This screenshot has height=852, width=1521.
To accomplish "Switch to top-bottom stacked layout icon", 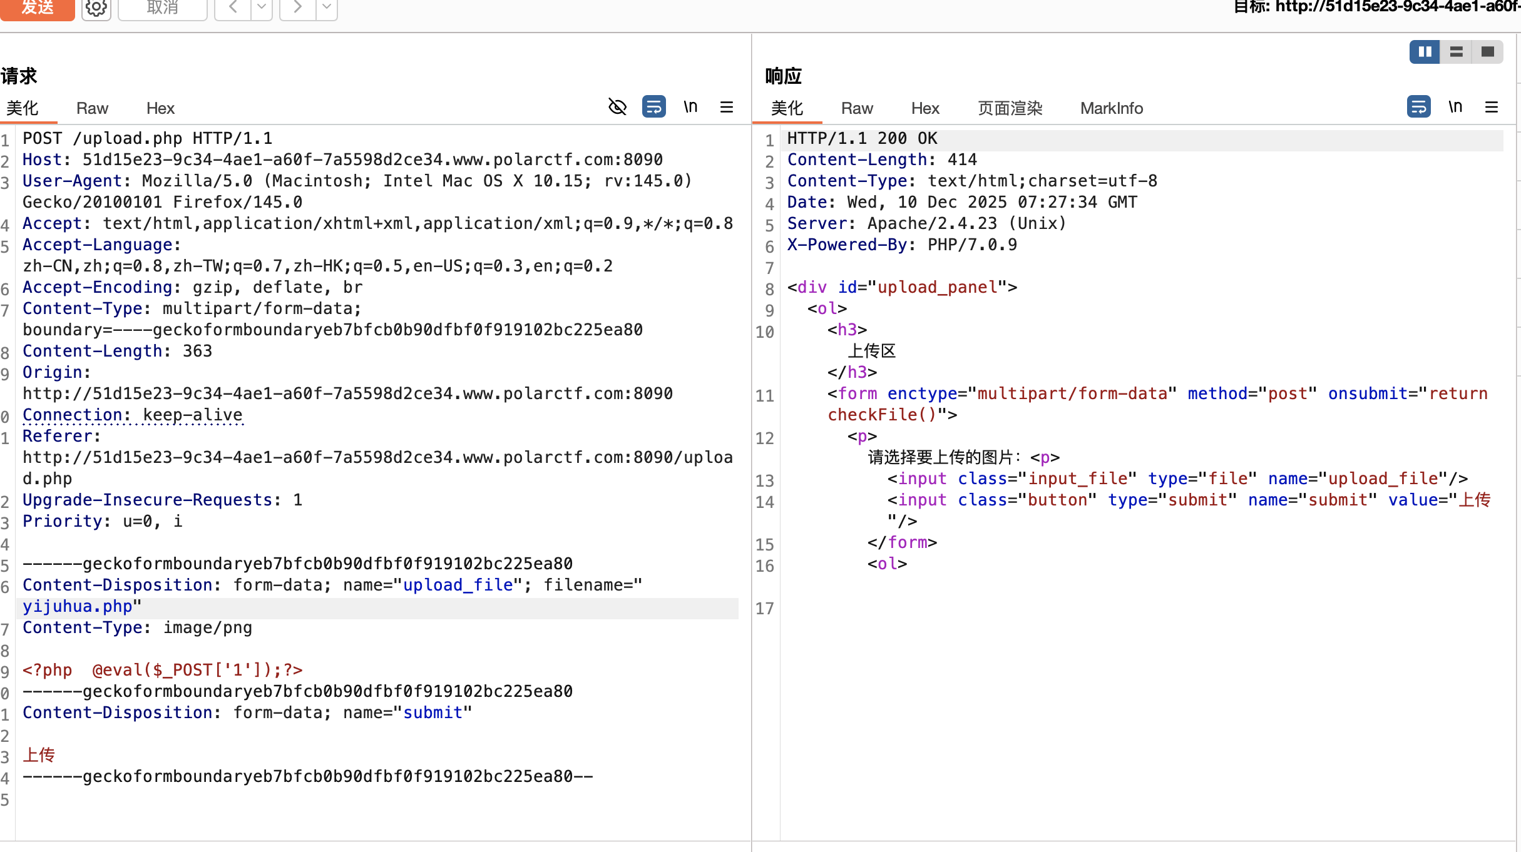I will pyautogui.click(x=1457, y=52).
